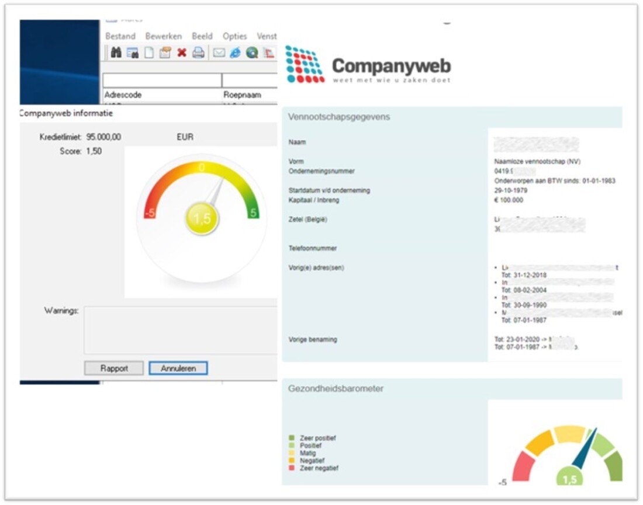643x505 pixels.
Task: Open the Beeld menu
Action: point(202,36)
